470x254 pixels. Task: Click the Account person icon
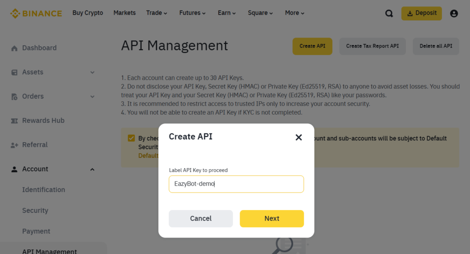14,169
